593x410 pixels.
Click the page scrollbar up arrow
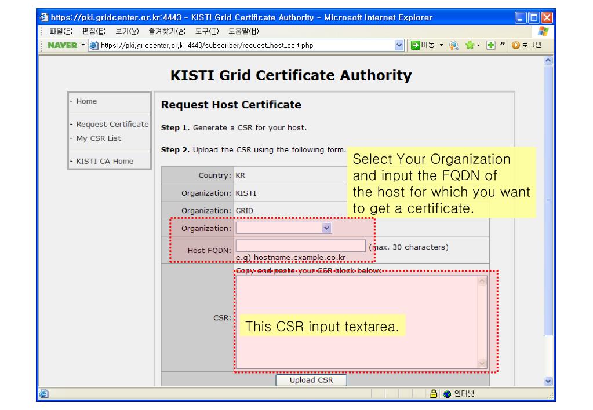[548, 60]
